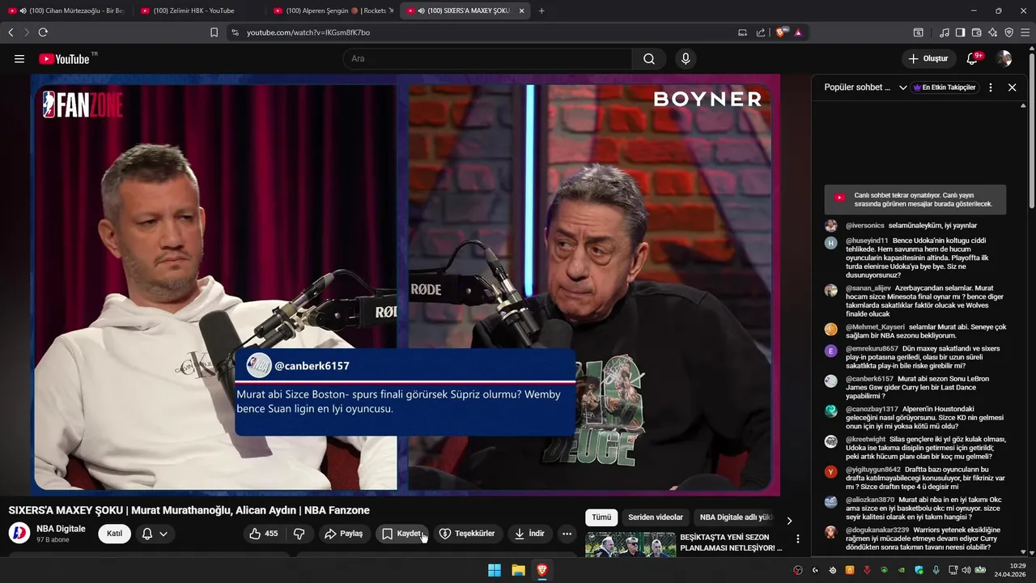Dislike the video
The image size is (1036, 583).
pos(299,534)
